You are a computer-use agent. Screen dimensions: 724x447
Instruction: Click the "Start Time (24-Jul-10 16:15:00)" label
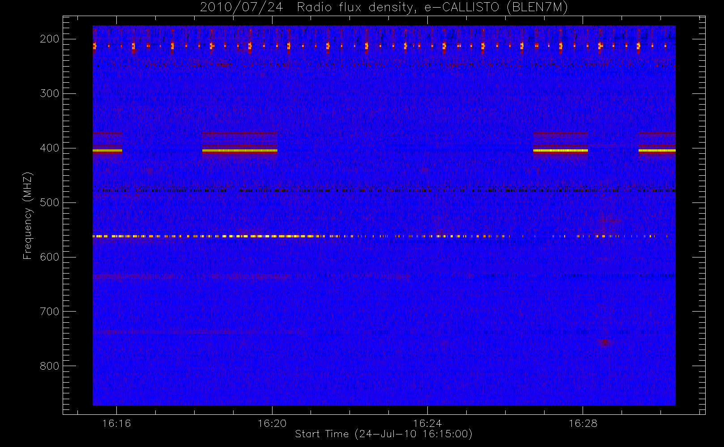(x=384, y=434)
